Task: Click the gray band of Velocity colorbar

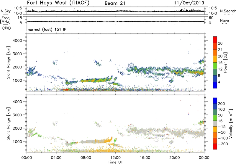Action: click(x=215, y=123)
